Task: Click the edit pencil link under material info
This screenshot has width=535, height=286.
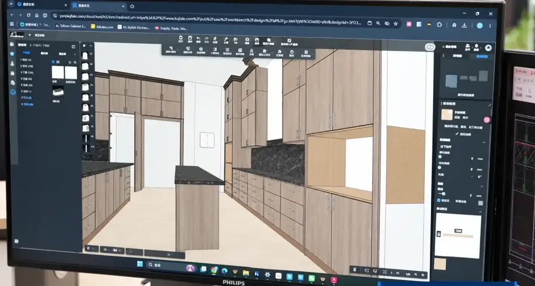Action: [463, 134]
